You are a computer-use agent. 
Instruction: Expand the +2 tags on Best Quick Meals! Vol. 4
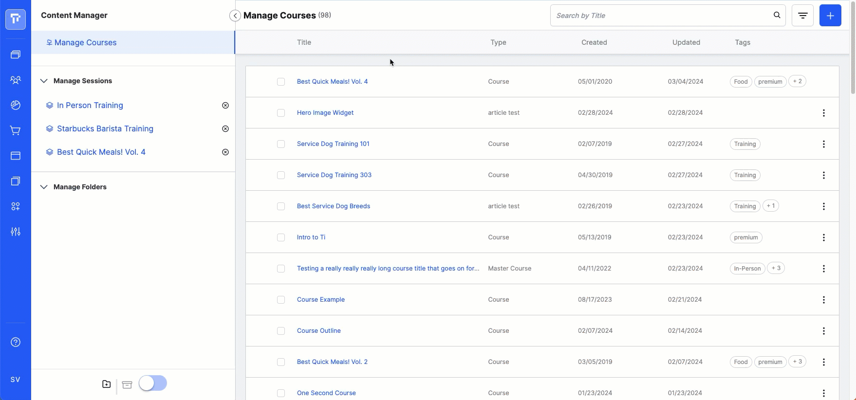pyautogui.click(x=797, y=81)
